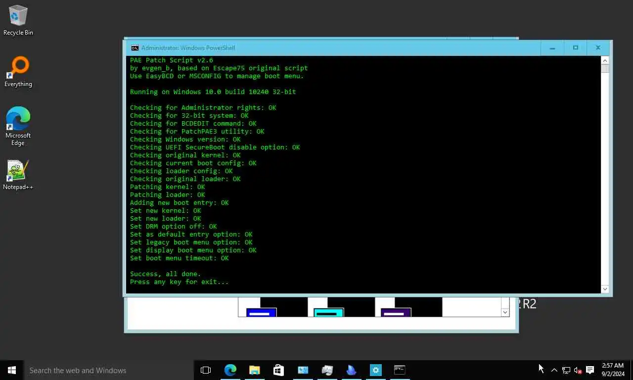Viewport: 633px width, 380px height.
Task: Click 'Set DRM option off: OK' line
Action: [174, 227]
